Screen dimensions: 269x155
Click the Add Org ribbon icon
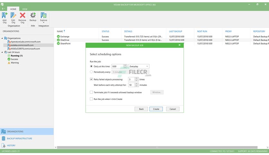(x=5, y=16)
